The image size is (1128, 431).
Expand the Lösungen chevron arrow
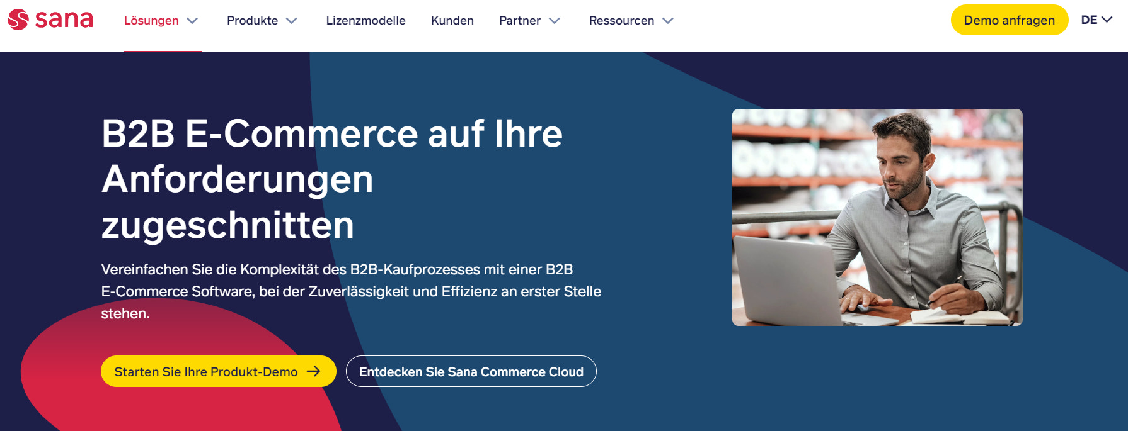coord(193,21)
